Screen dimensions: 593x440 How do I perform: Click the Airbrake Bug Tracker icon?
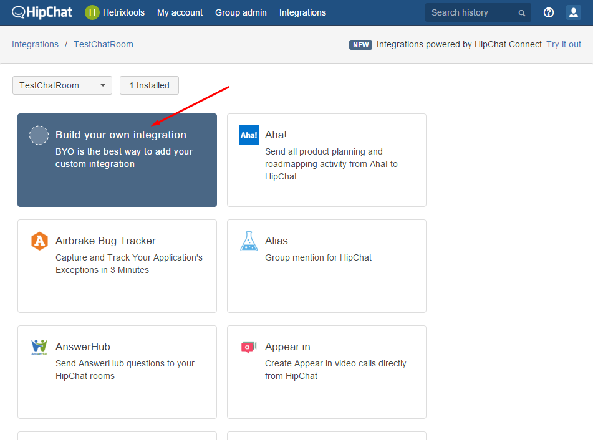coord(39,241)
